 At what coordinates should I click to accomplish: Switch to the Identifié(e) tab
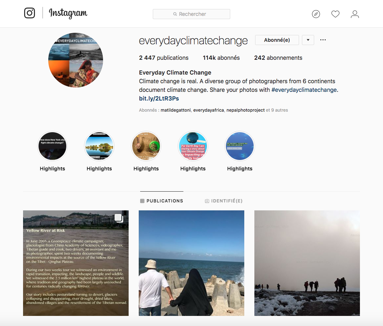(x=224, y=201)
